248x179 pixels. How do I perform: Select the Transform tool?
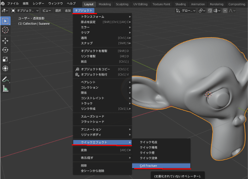5,69
